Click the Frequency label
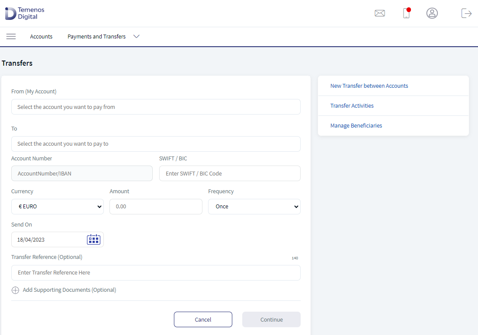Screen dimensions: 478x335 221,191
